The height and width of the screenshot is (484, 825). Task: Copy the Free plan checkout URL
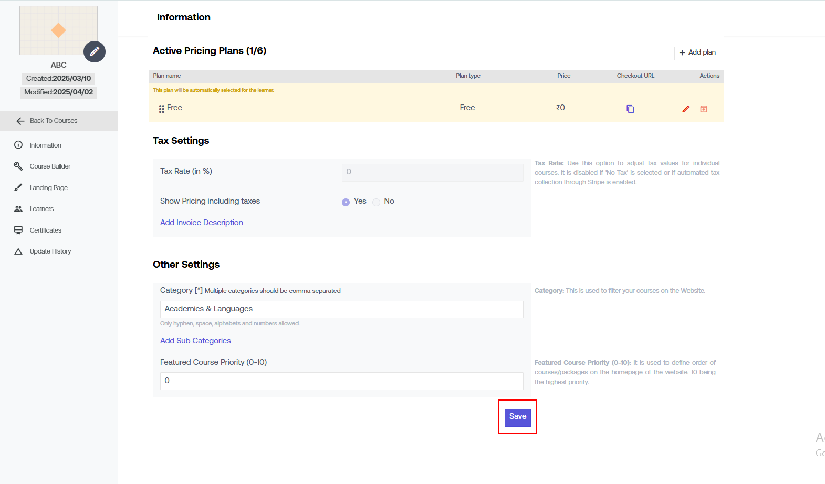[630, 109]
